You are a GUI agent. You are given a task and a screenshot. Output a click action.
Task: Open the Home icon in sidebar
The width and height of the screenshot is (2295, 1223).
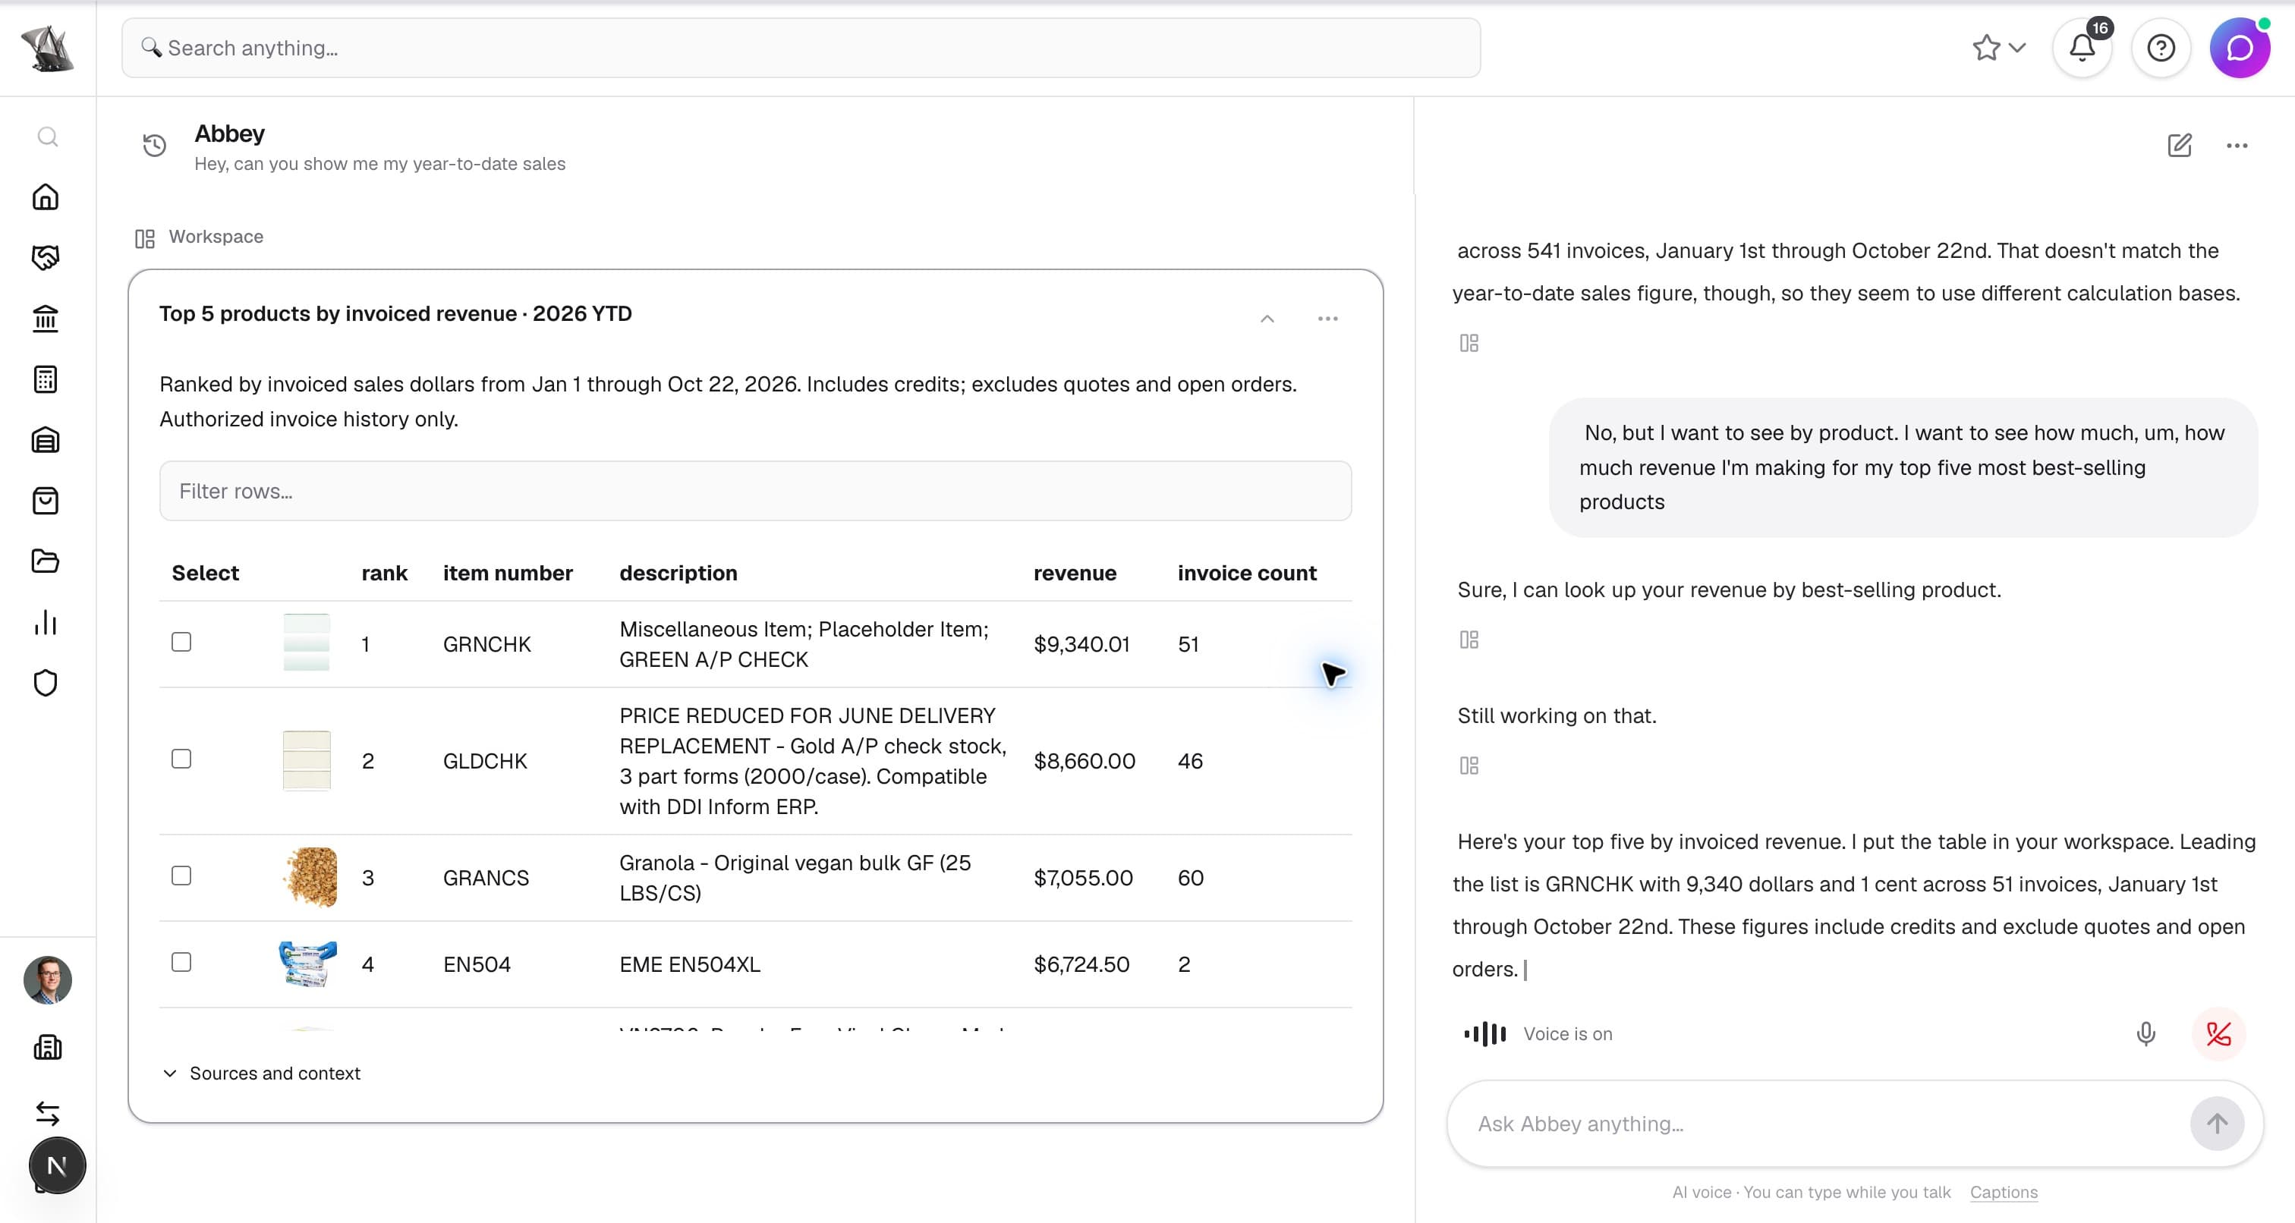pos(46,196)
